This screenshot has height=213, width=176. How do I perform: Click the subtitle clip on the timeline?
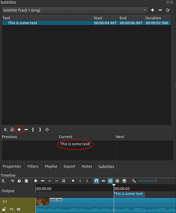[x=129, y=194]
